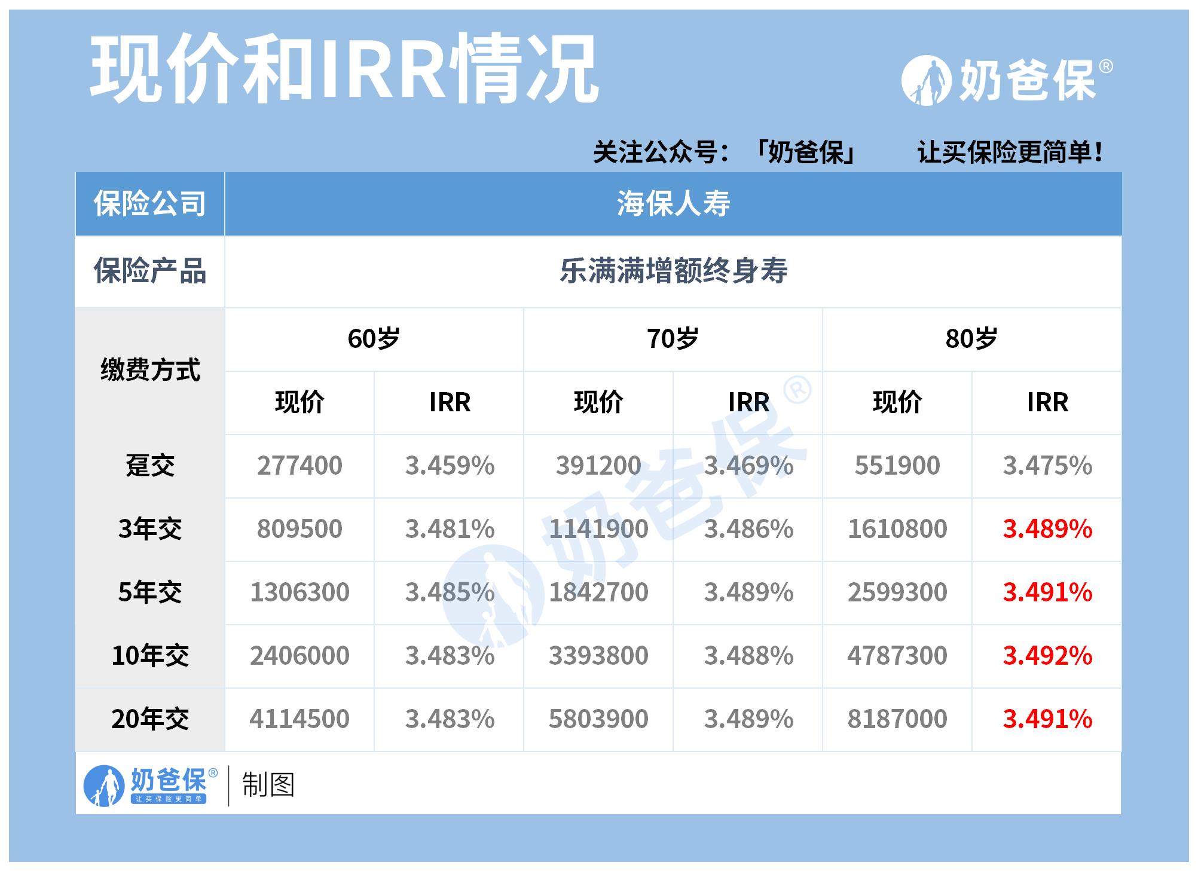Click the IRR value 3.485%

click(x=450, y=592)
